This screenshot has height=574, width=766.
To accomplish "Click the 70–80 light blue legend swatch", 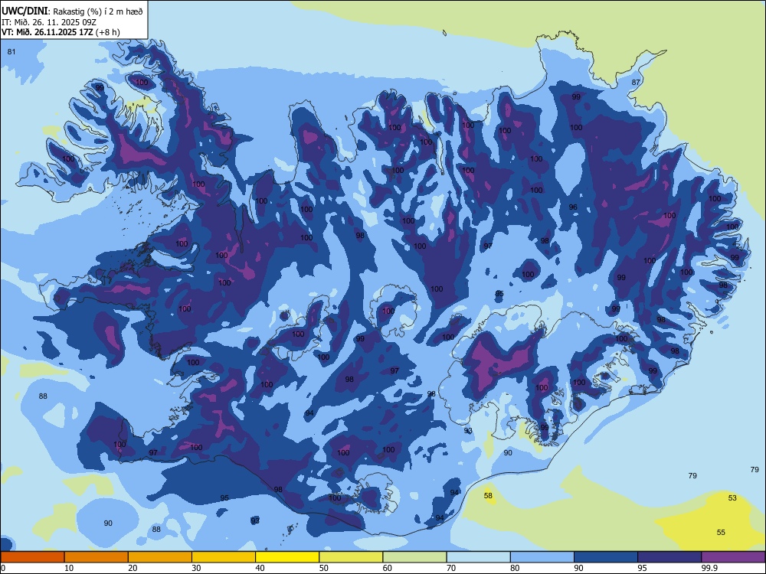I will pyautogui.click(x=478, y=557).
